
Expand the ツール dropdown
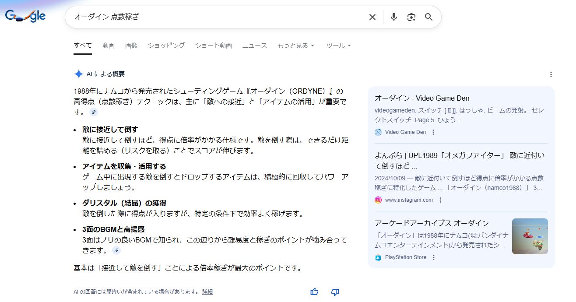338,46
